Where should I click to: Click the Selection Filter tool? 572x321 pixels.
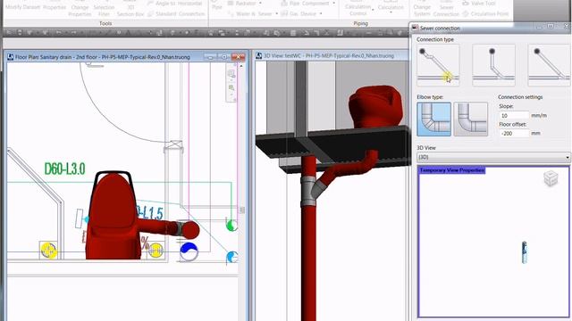point(104,10)
